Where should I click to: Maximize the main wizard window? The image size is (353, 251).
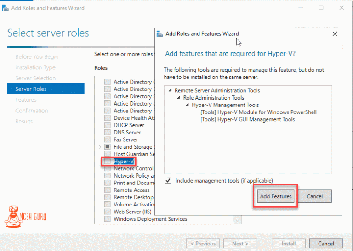tap(321, 8)
